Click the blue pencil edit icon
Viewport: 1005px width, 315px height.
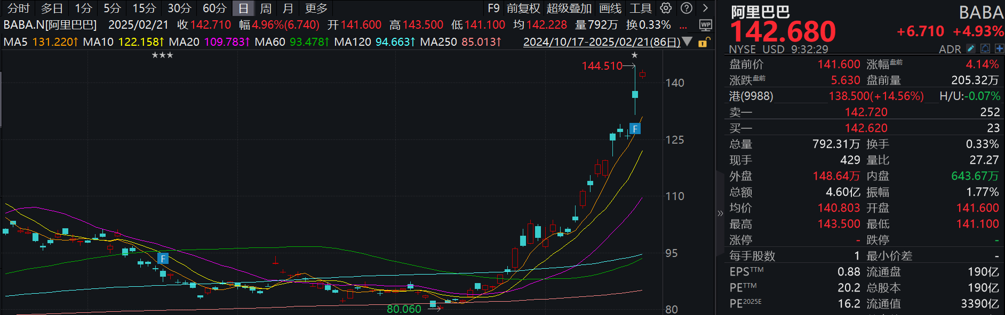coord(971,49)
